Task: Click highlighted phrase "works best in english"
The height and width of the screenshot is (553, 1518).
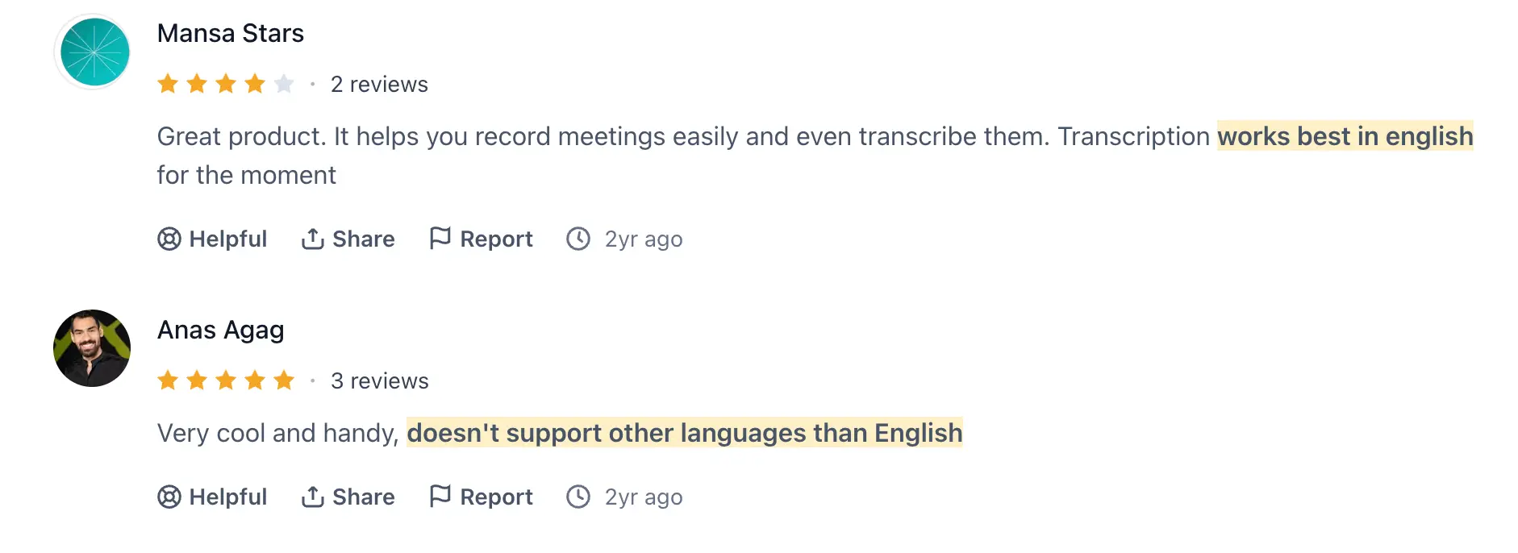Action: [1345, 137]
